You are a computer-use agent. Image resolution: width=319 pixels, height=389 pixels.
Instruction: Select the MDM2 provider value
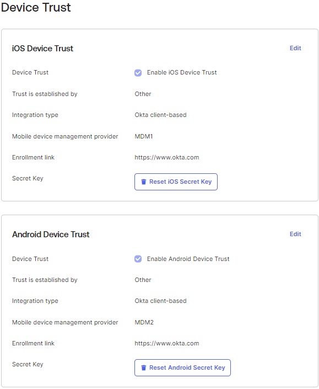click(144, 322)
